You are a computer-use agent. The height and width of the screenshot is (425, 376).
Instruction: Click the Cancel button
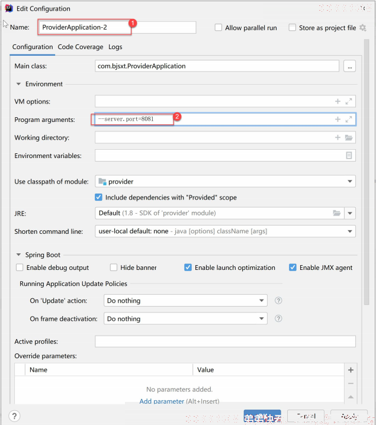click(306, 416)
